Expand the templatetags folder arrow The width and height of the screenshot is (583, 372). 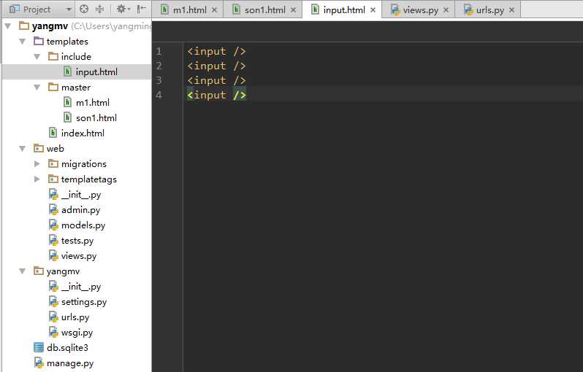37,179
